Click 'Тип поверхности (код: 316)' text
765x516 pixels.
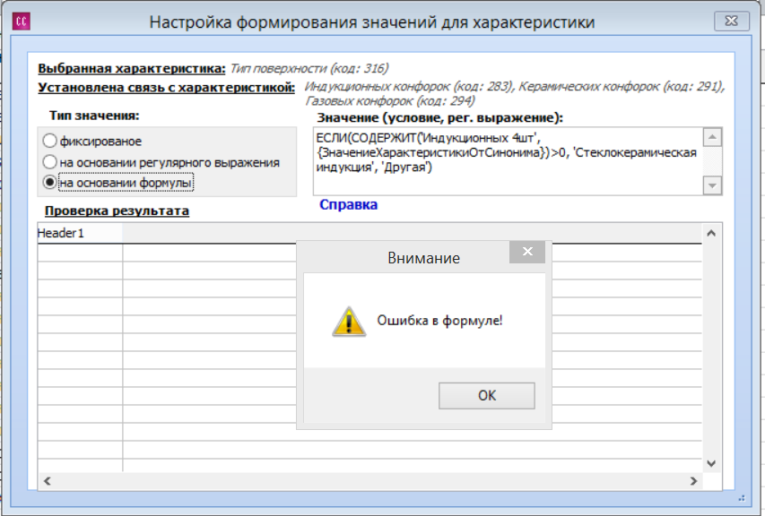309,68
